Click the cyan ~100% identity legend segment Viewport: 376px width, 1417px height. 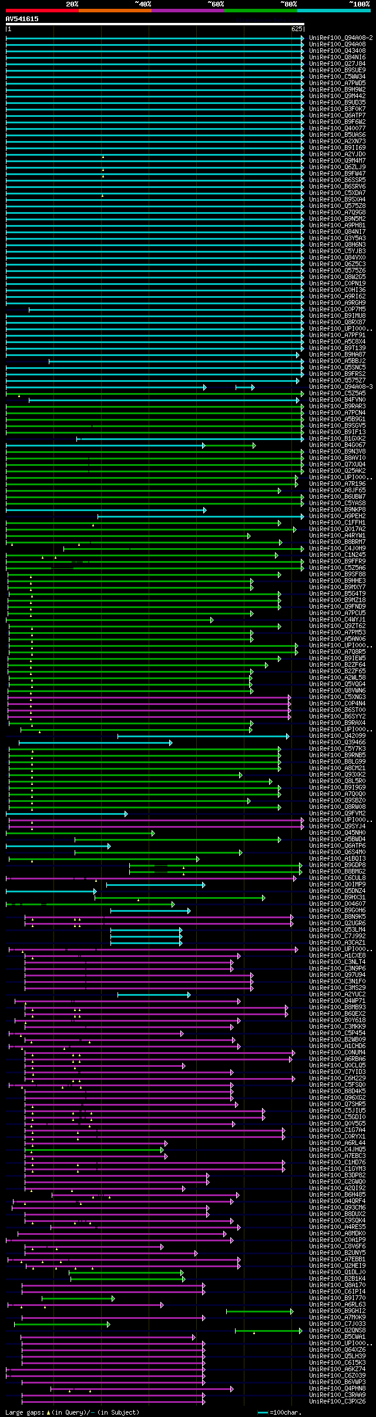333,11
